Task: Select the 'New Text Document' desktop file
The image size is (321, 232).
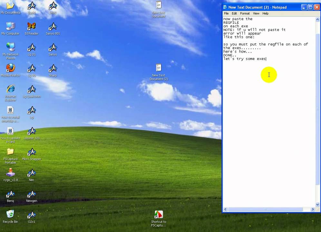Action: [159, 9]
